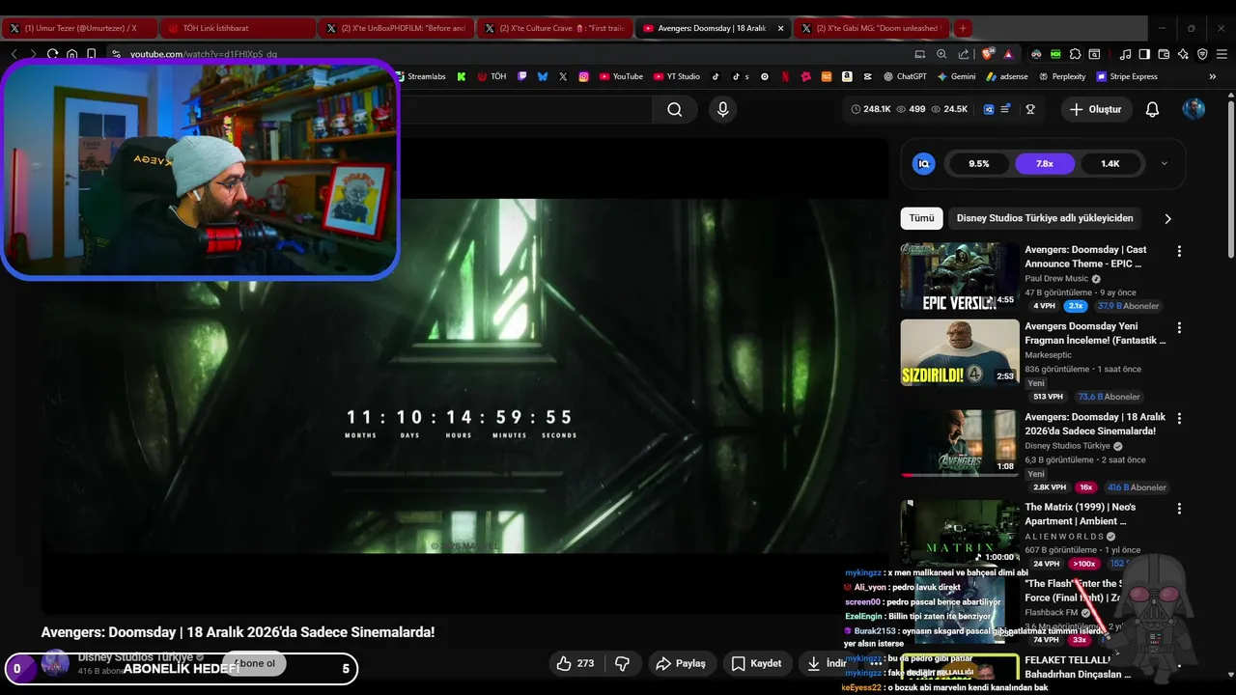Open the Kick bookmark icon
The height and width of the screenshot is (695, 1236).
[462, 76]
